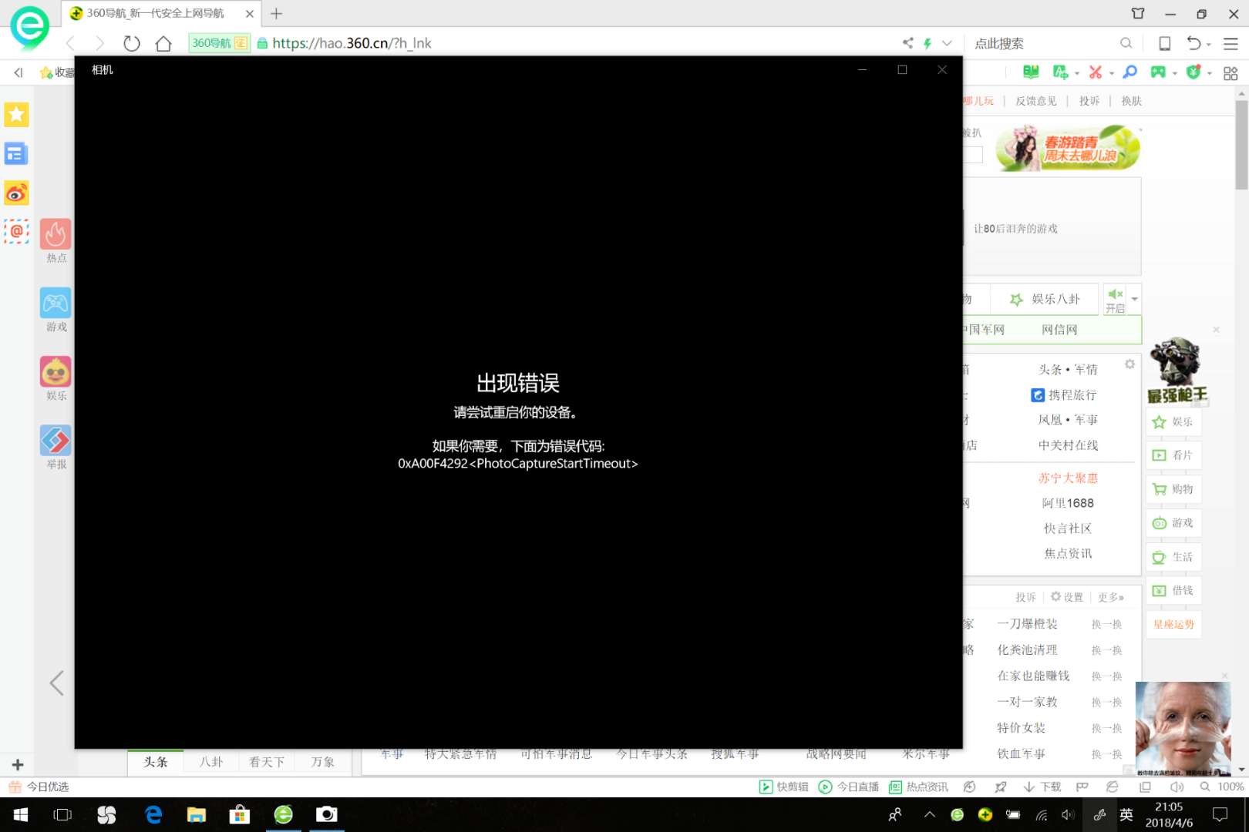Click the magnifier search icon
Viewport: 1249px width, 832px height.
click(1126, 43)
